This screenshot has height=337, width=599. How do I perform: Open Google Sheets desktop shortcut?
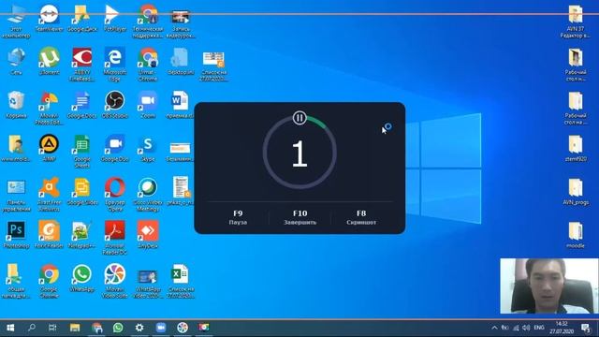click(81, 151)
